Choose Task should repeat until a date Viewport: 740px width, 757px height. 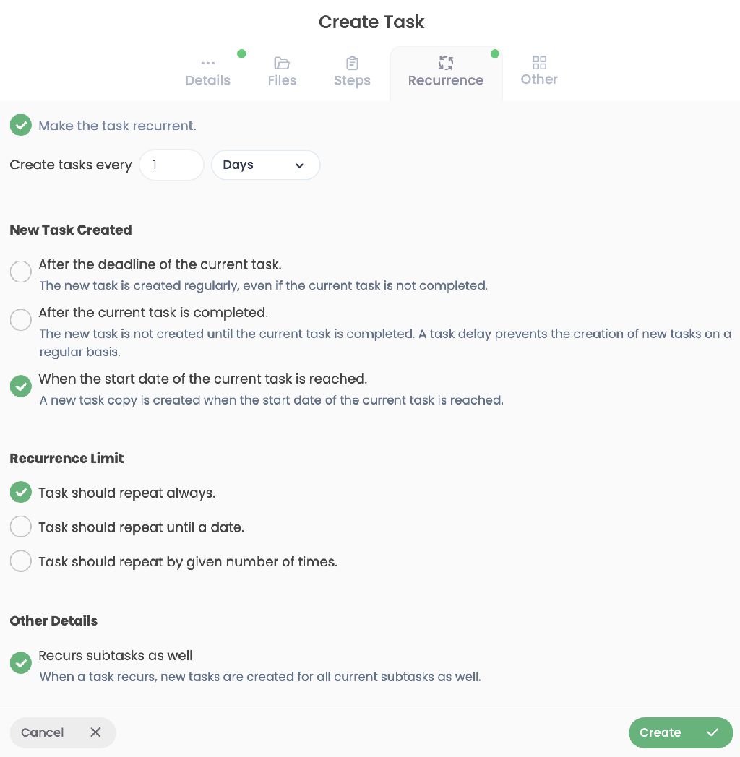[21, 527]
